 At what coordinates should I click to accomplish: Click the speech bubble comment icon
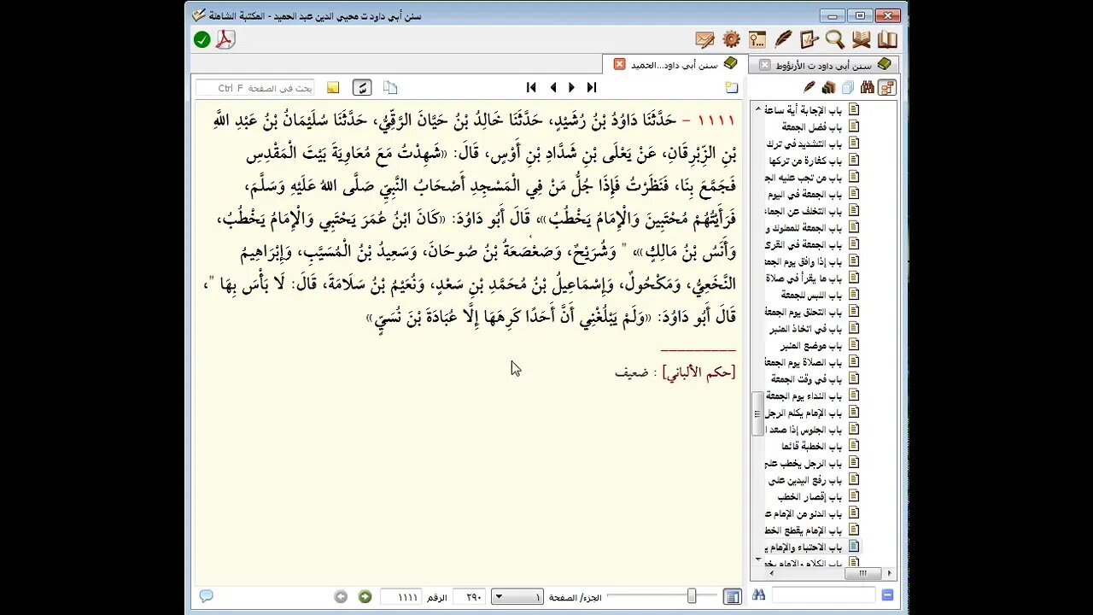tap(206, 596)
